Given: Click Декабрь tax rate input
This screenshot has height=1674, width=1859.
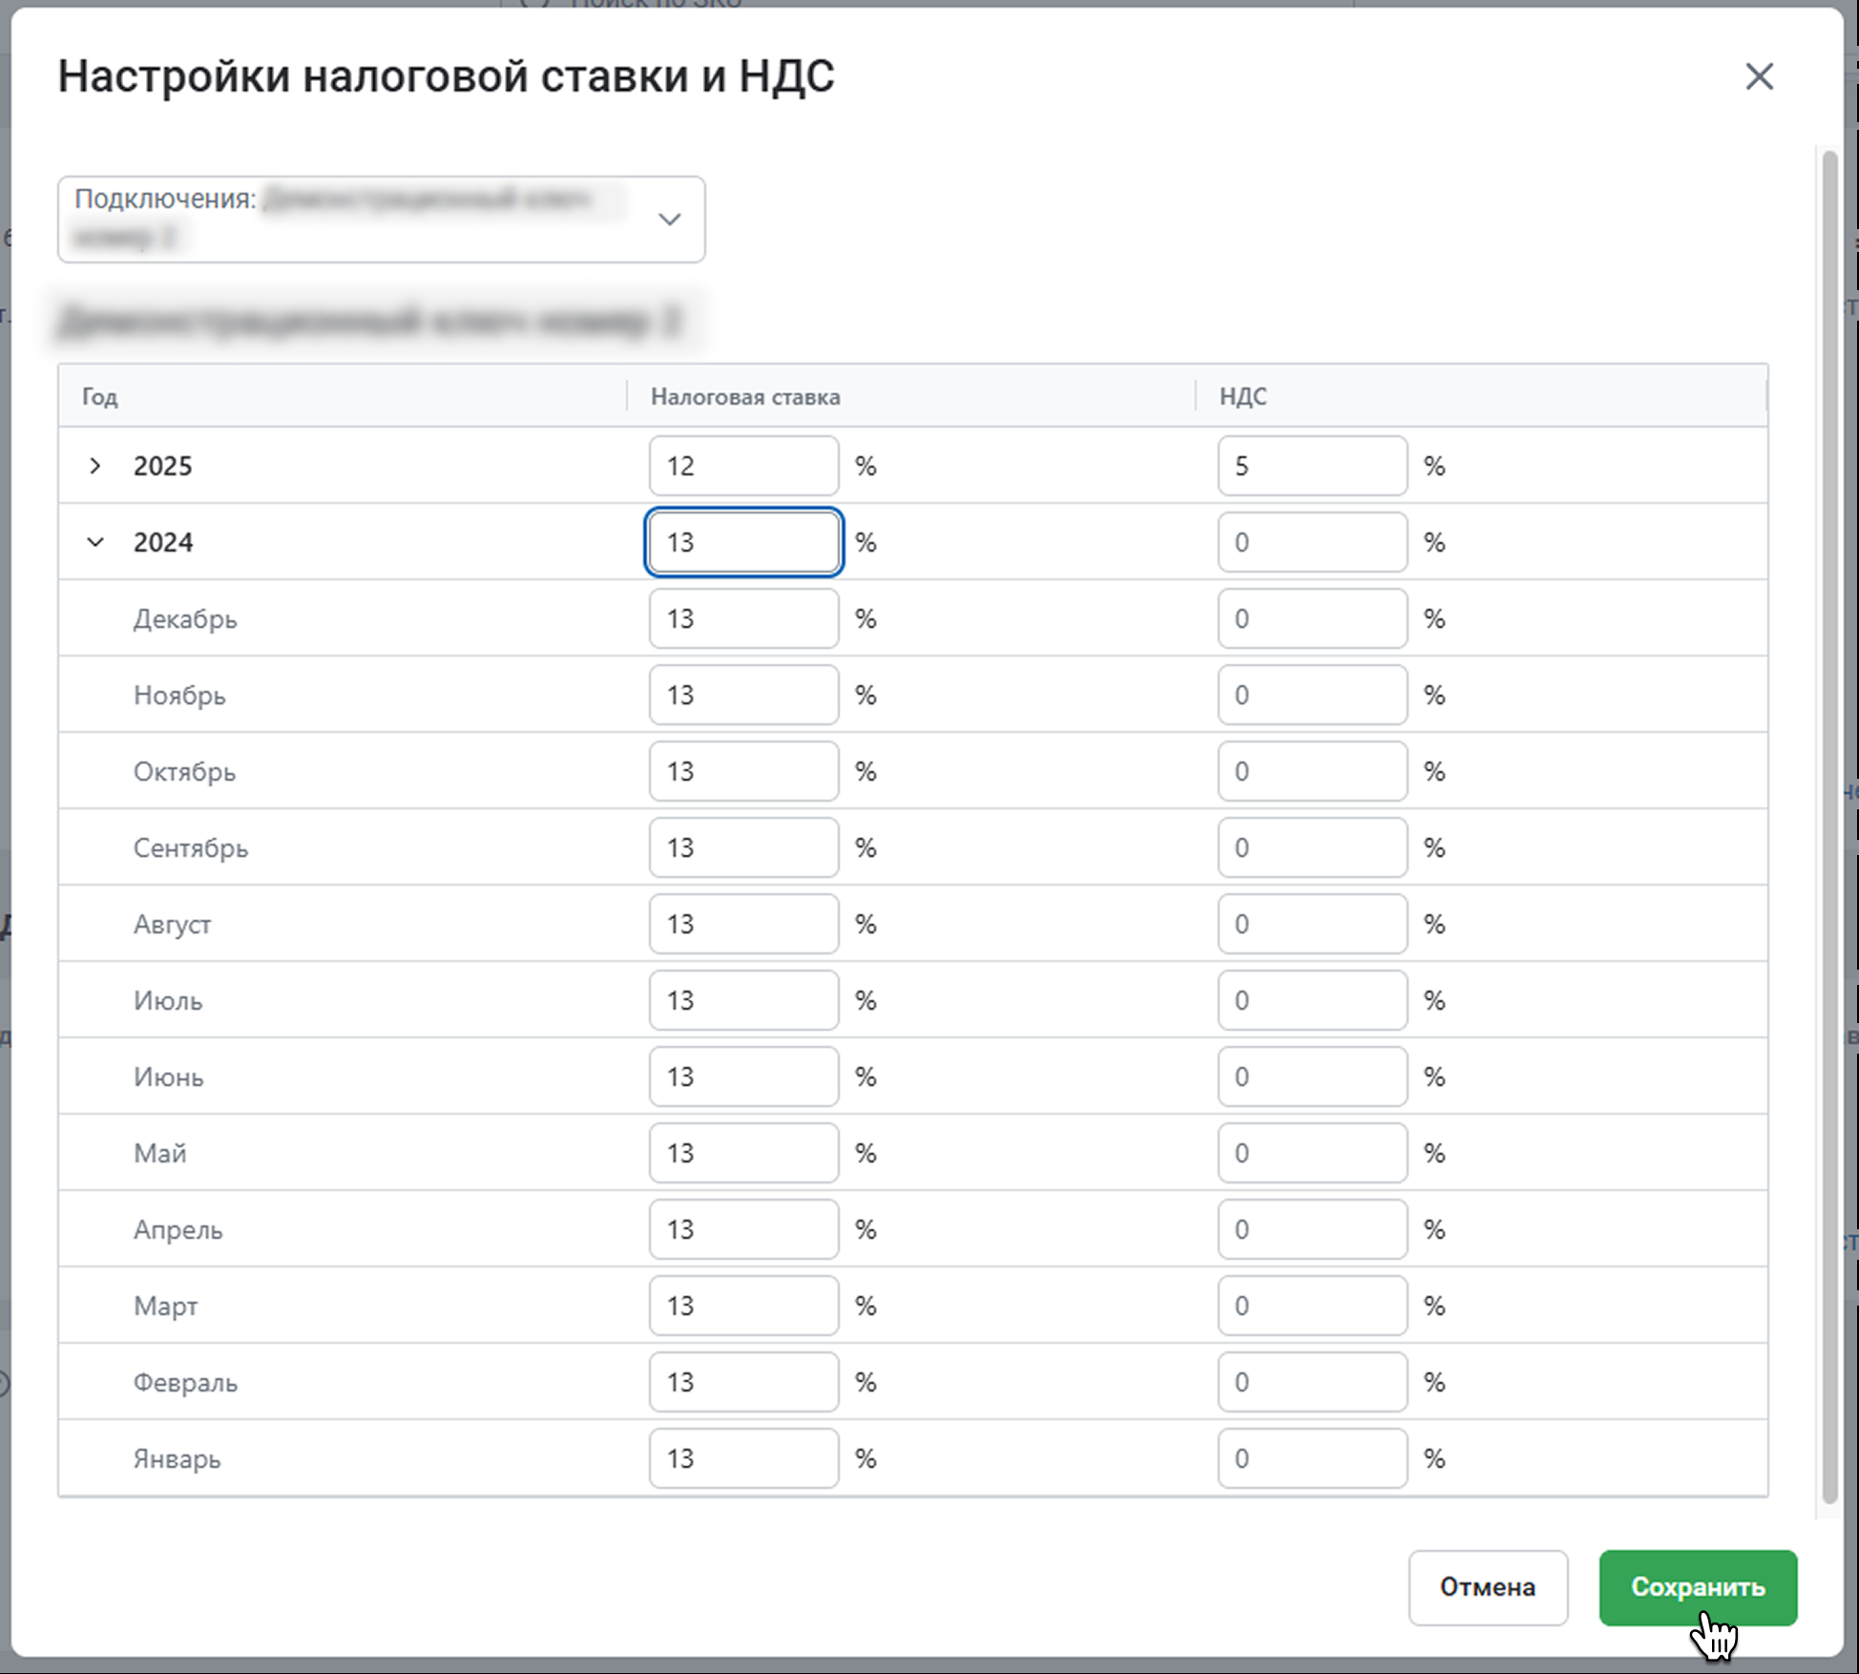Looking at the screenshot, I should coord(742,618).
